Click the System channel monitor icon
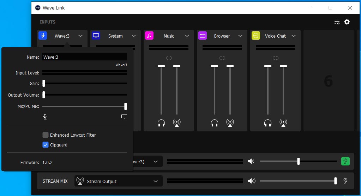 coord(96,35)
